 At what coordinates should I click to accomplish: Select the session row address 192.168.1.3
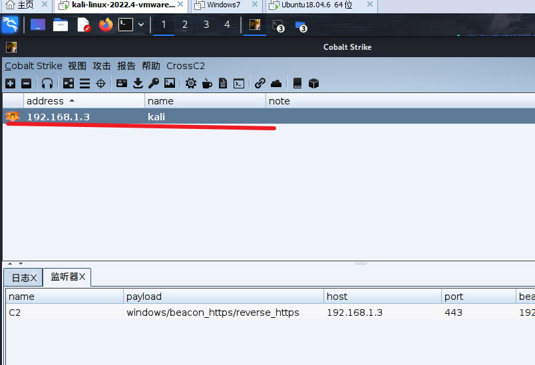(59, 117)
